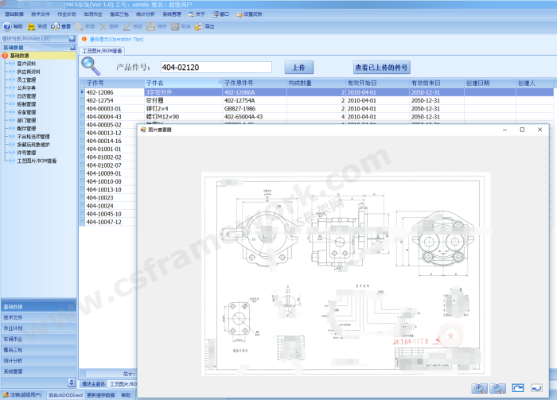
Task: Collapse the 模块列表 module list panel
Action: 72,38
